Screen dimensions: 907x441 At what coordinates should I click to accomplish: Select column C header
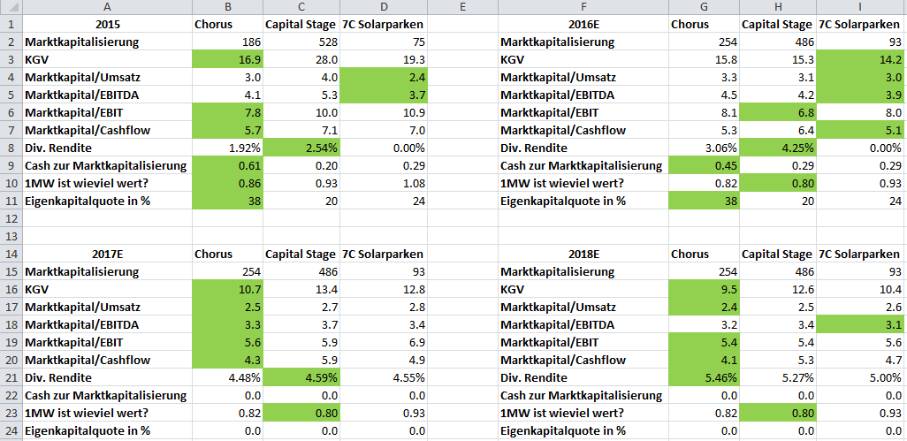(x=301, y=8)
